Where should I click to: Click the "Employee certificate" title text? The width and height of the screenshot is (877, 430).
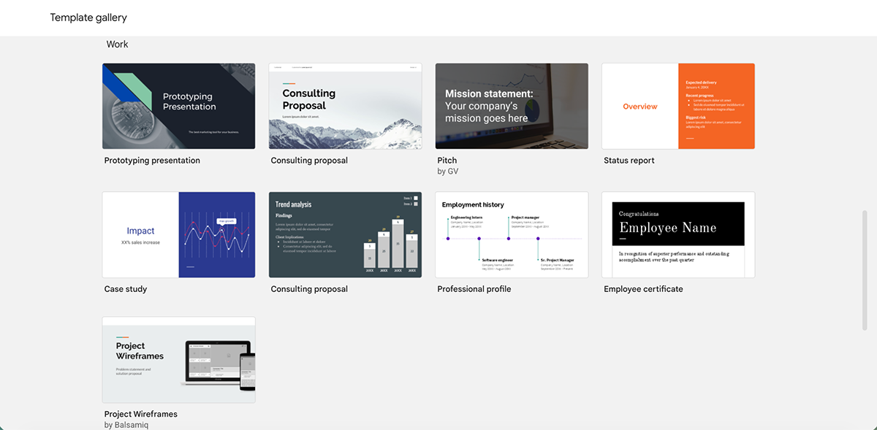click(642, 288)
